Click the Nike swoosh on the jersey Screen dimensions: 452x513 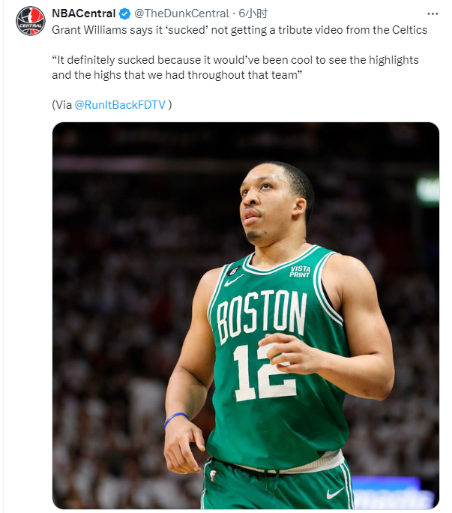pos(233,280)
